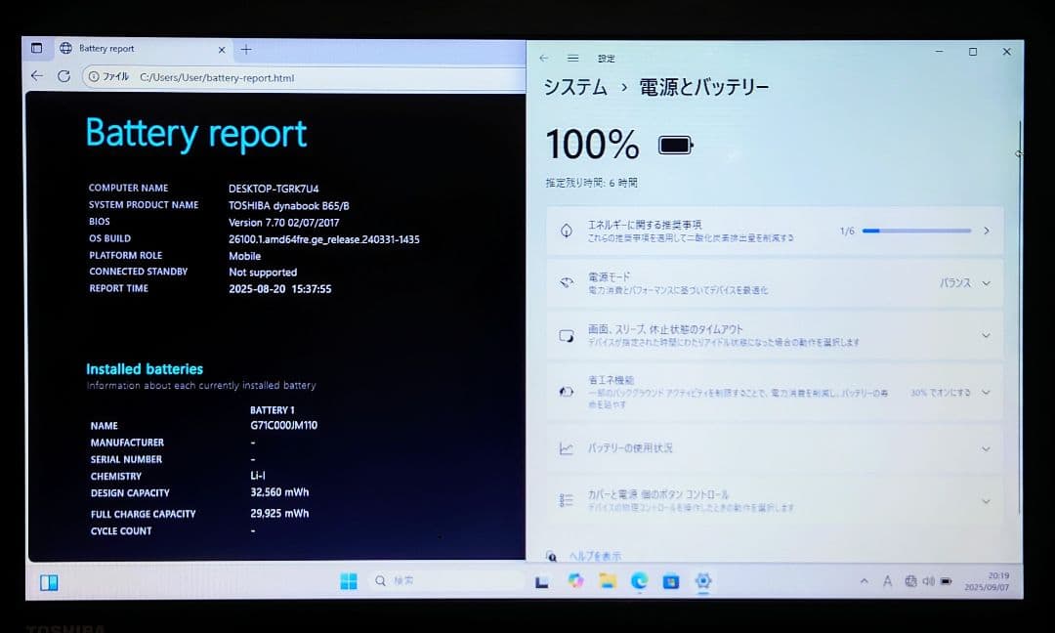Screen dimensions: 1055x633
Task: Click the バッテリーの使用状況 chart icon
Action: coord(567,448)
